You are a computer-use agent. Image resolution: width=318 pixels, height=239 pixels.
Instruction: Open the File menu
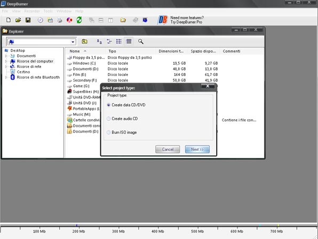pos(5,11)
